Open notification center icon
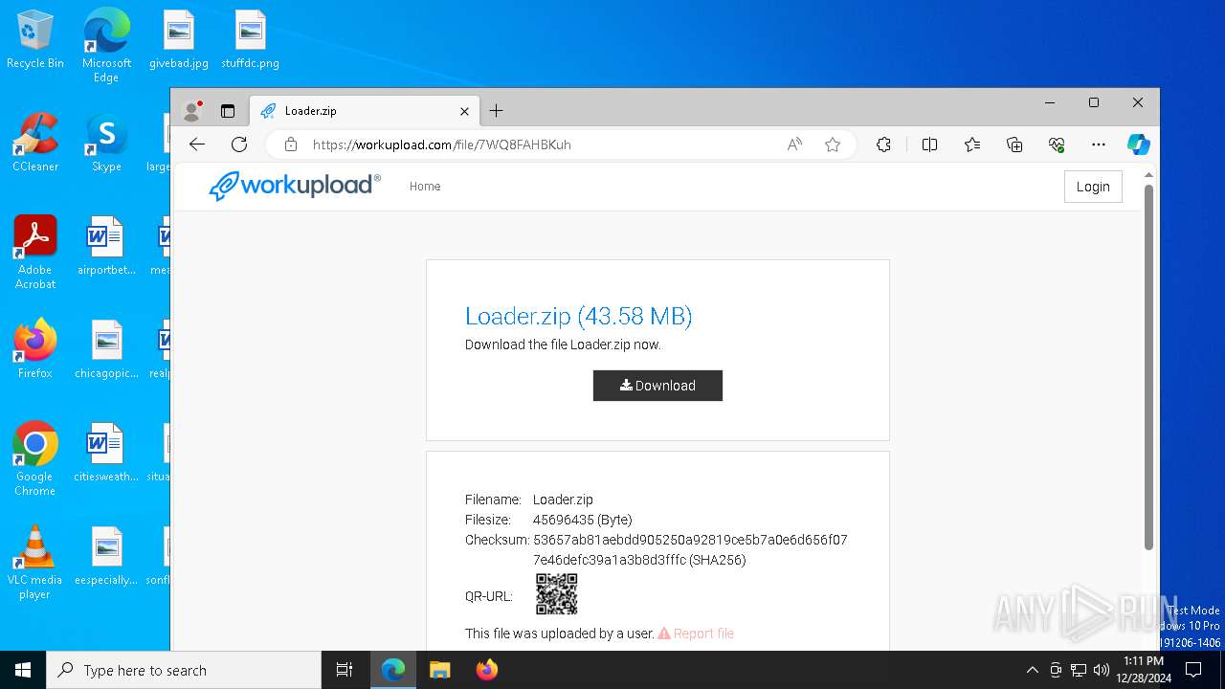 pos(1193,670)
